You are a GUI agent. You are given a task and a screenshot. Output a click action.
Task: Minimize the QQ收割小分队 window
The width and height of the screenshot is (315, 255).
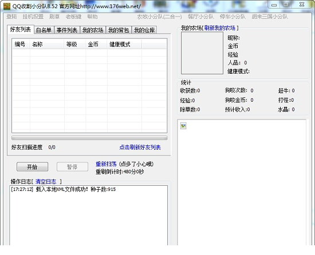(x=274, y=5)
